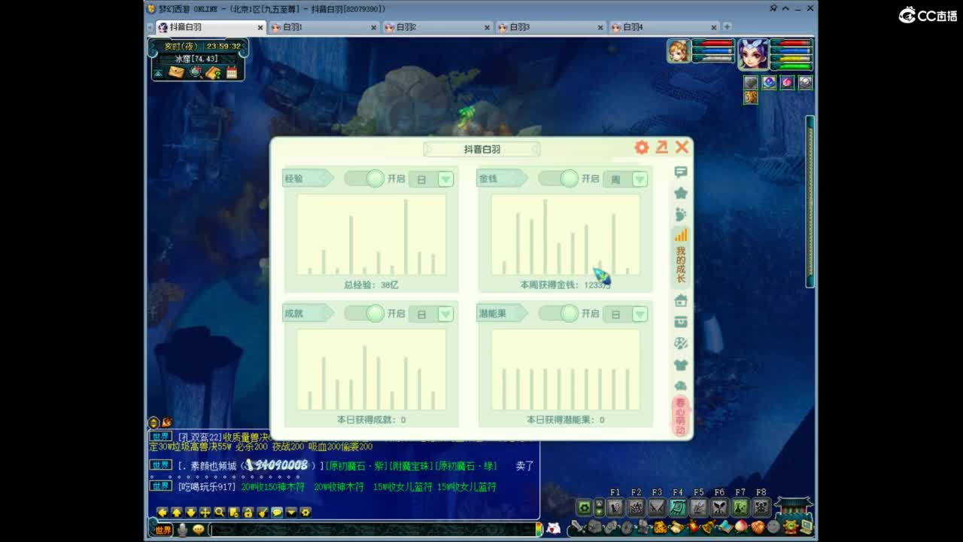Toggle the 潜能果 chart switch
Viewport: 963px width, 542px height.
pyautogui.click(x=559, y=313)
